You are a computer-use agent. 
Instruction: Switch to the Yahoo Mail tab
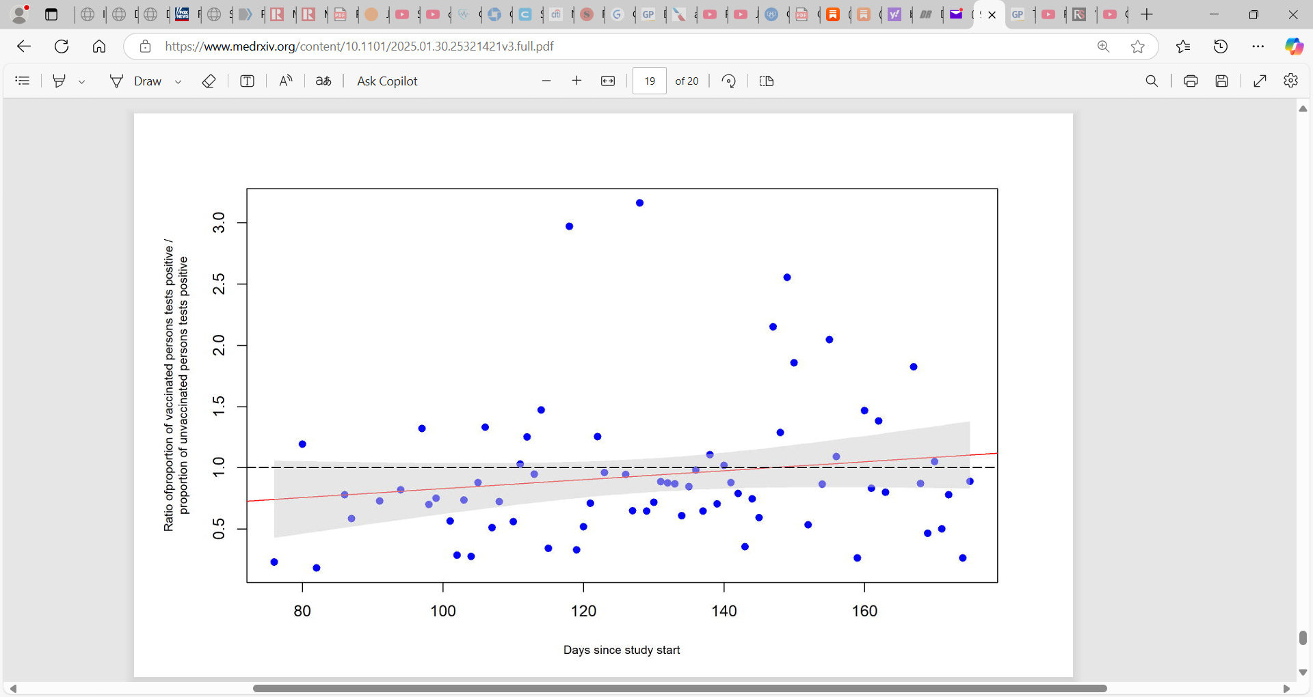click(957, 14)
